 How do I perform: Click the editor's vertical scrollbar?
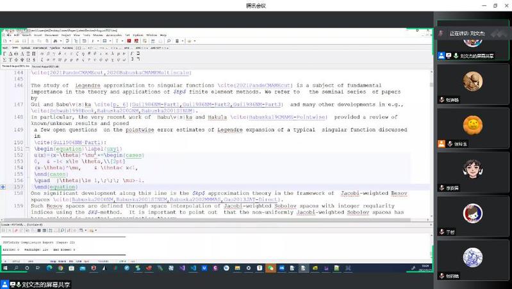click(x=431, y=128)
